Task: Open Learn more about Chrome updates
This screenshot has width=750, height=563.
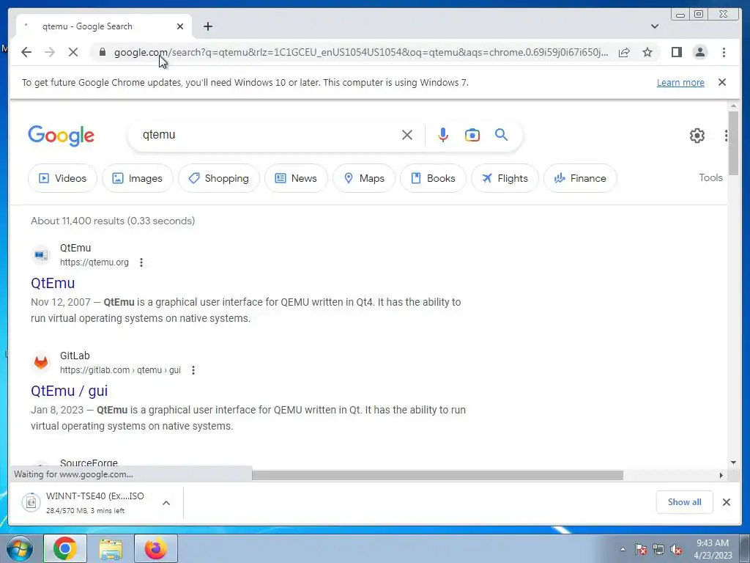Action: pyautogui.click(x=680, y=82)
